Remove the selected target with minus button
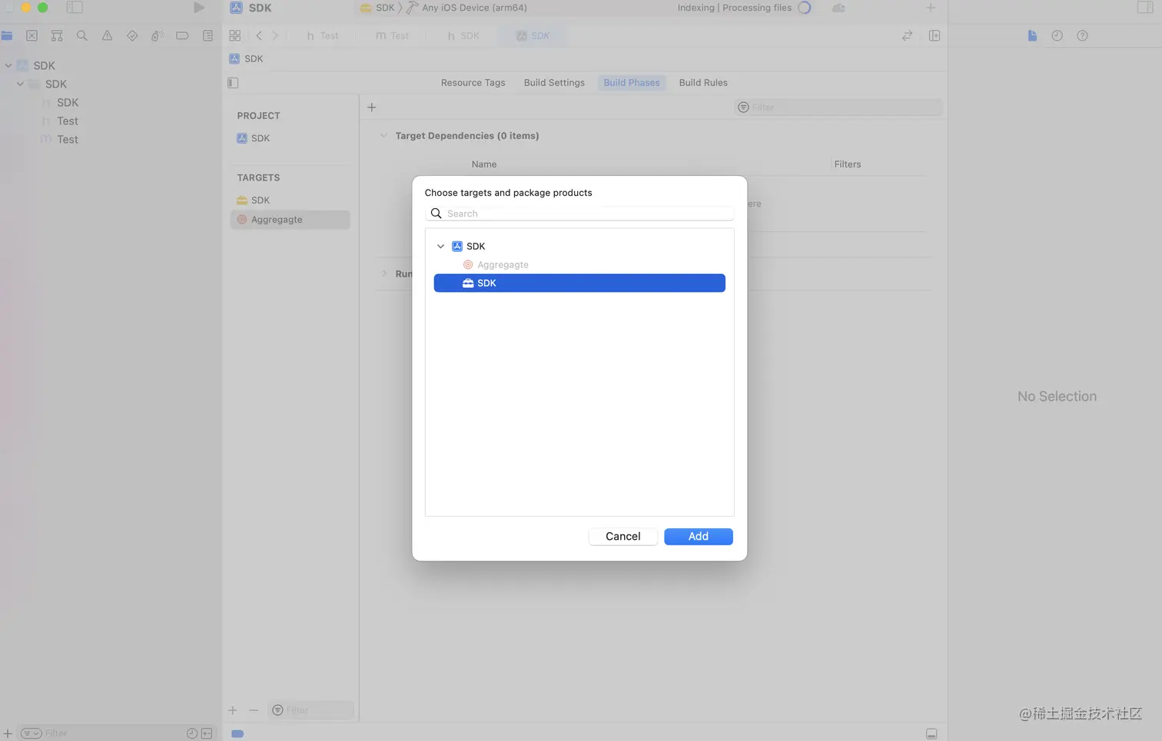The height and width of the screenshot is (741, 1162). pyautogui.click(x=254, y=710)
